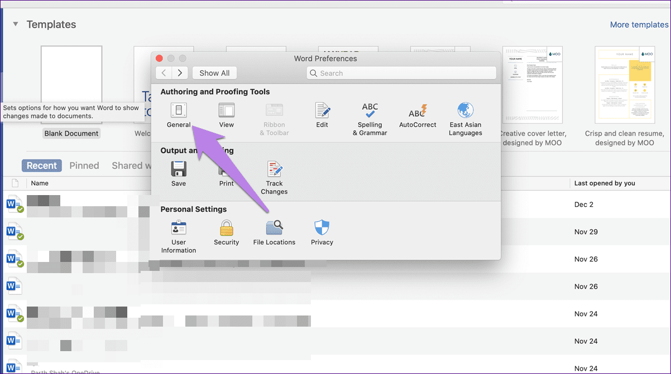This screenshot has height=374, width=671.
Task: Collapse the Templates section
Action: pos(16,25)
